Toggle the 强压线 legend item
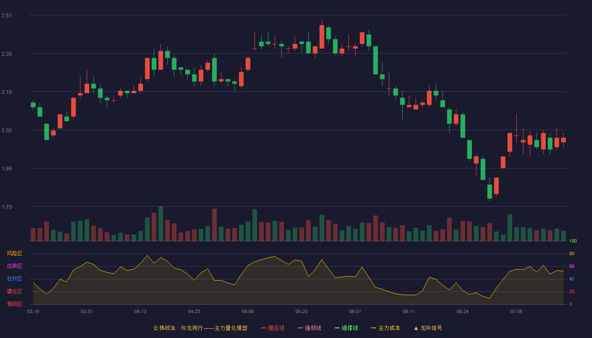 (273, 328)
